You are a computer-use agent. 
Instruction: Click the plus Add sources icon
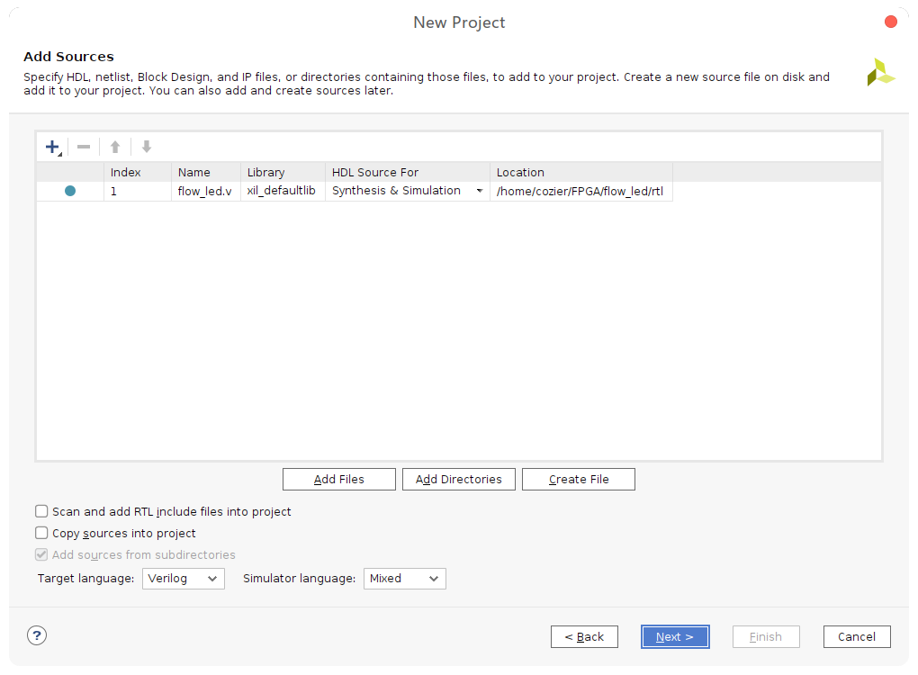pyautogui.click(x=52, y=147)
